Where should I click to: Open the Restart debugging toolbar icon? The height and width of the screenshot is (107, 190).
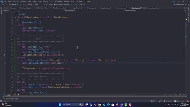[77, 4]
